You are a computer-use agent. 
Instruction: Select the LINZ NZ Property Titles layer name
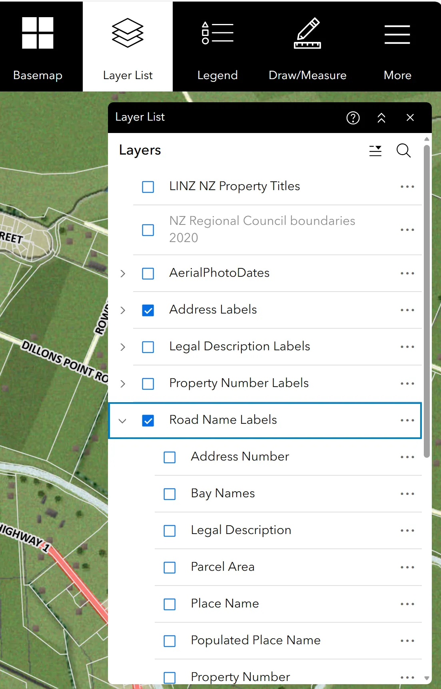point(235,186)
